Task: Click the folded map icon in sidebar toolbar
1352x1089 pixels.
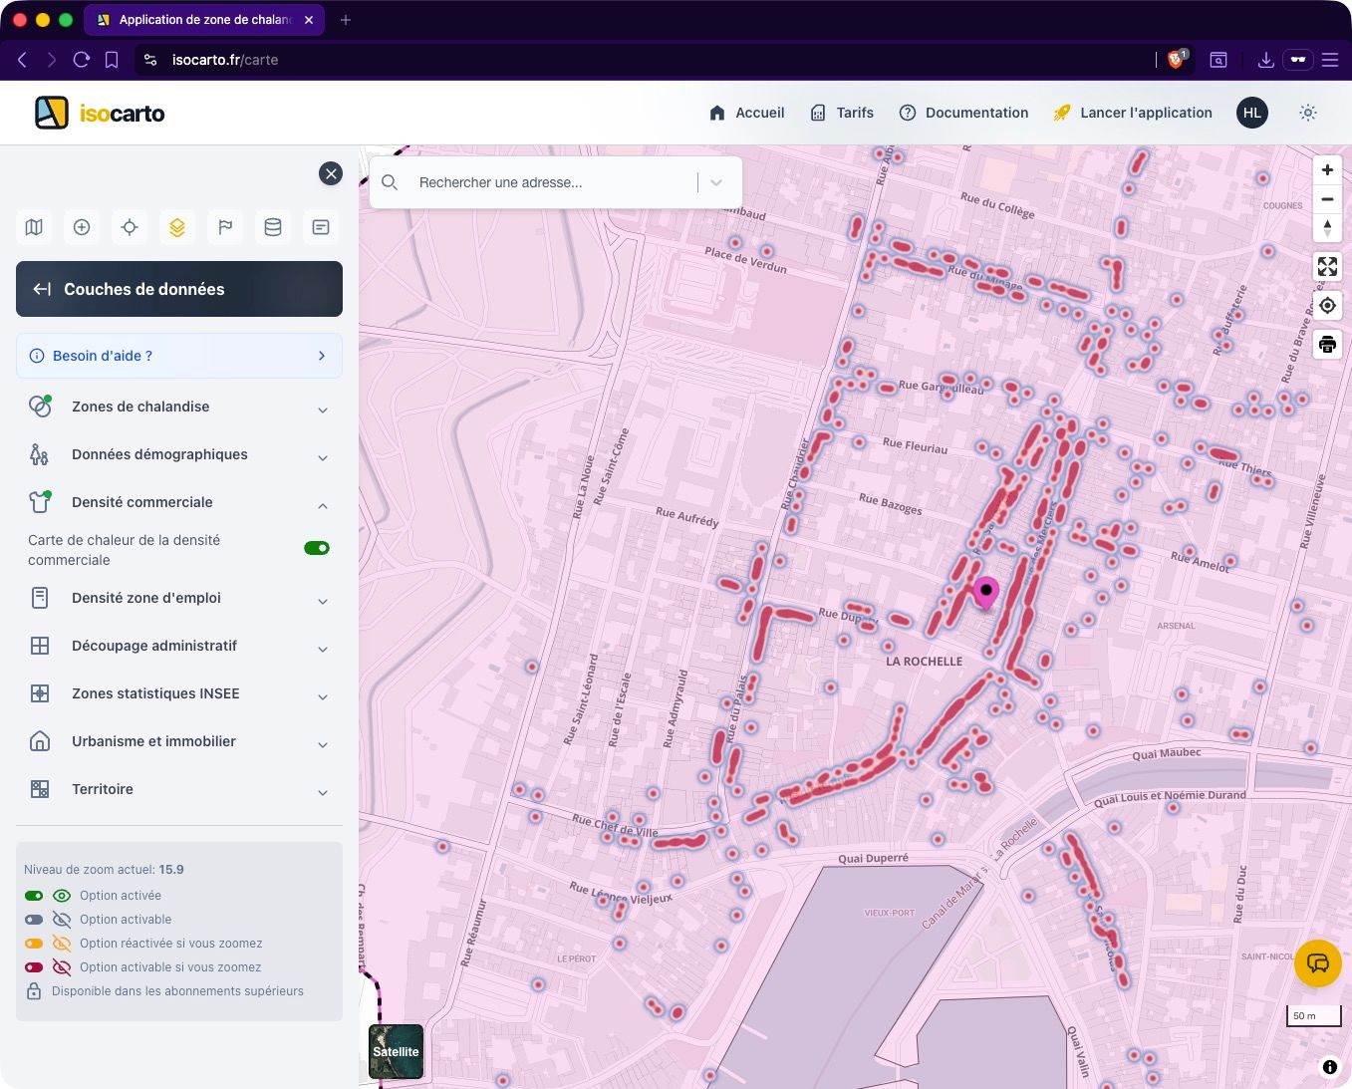Action: (x=34, y=227)
